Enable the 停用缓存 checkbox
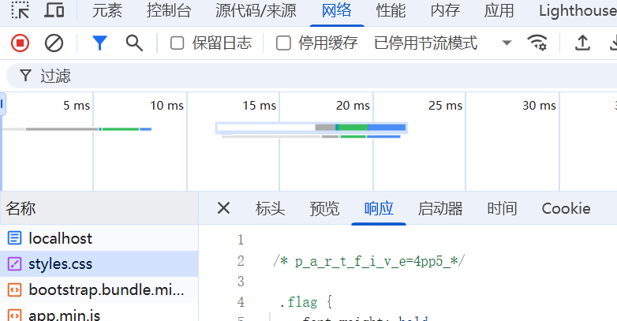Image resolution: width=617 pixels, height=321 pixels. (283, 43)
